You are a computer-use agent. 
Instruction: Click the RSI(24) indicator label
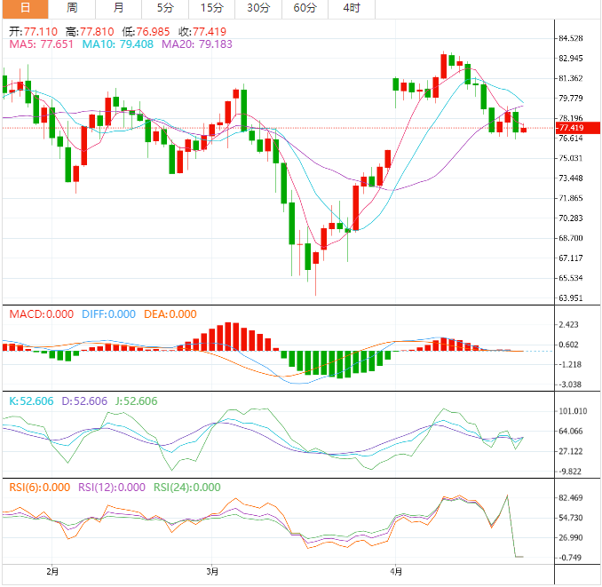(187, 488)
